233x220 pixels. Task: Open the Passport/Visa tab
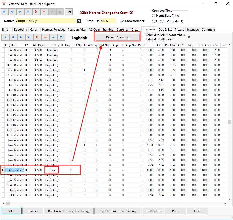pyautogui.click(x=77, y=30)
